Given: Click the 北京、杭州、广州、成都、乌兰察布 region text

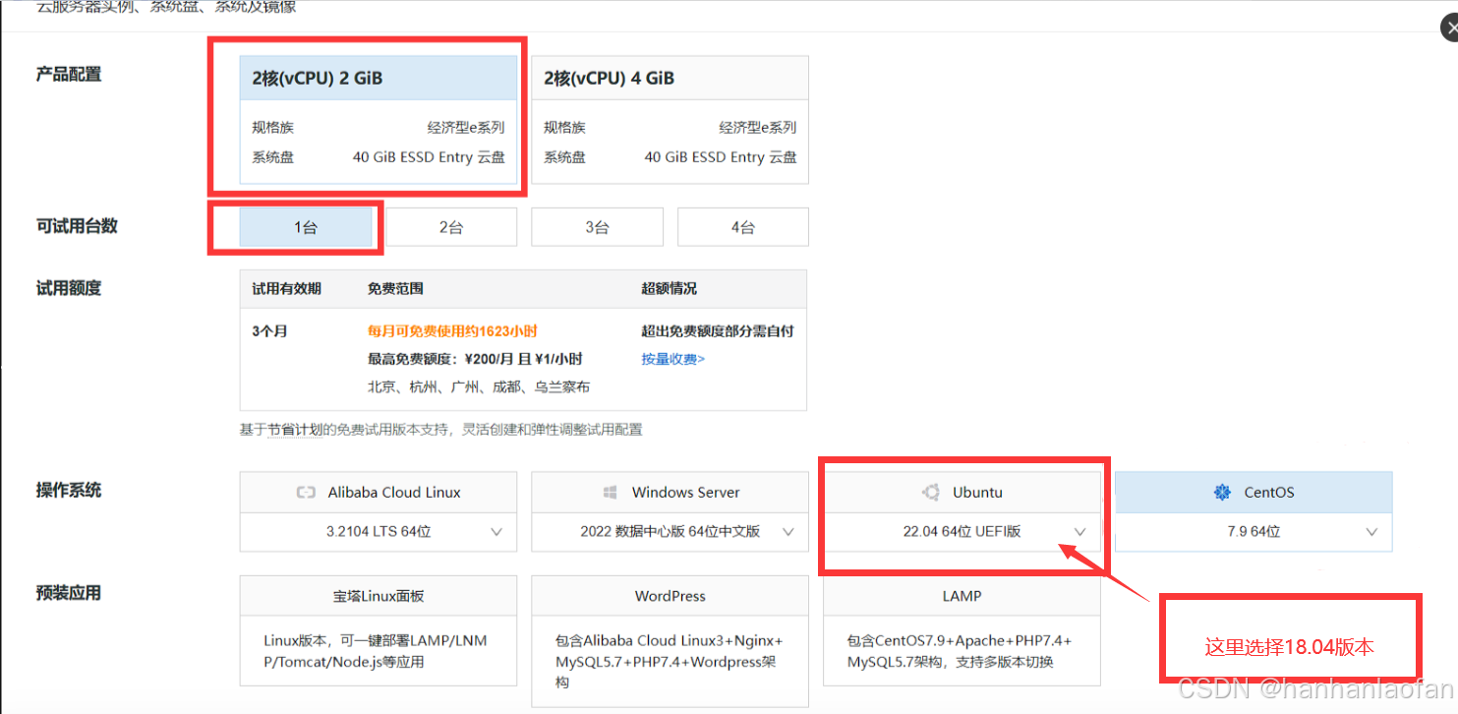Looking at the screenshot, I should [x=480, y=387].
